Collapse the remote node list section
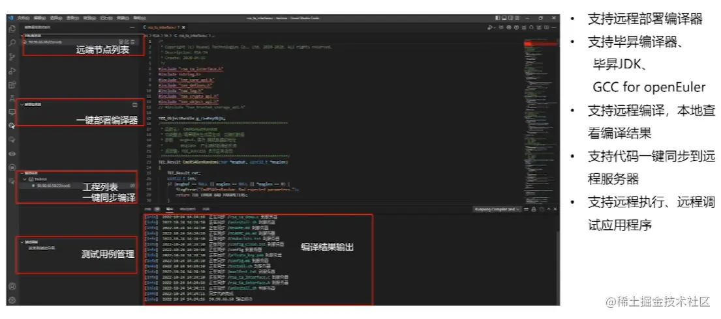The image size is (721, 319). [22, 35]
